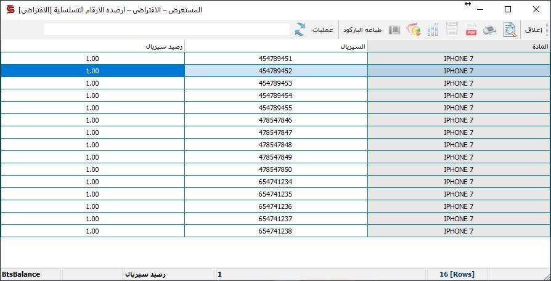The image size is (551, 281).
Task: Click the printer icon to print
Action: [490, 30]
